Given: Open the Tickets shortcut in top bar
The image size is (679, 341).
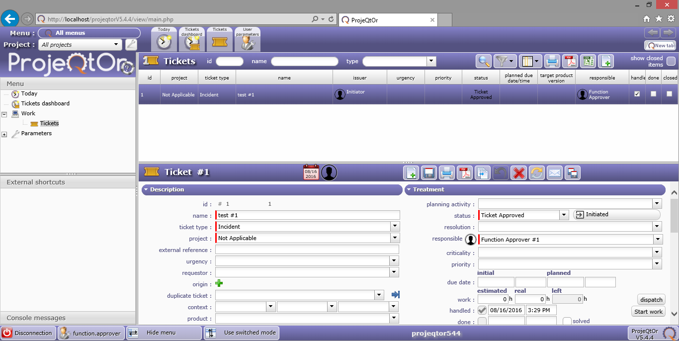Looking at the screenshot, I should coord(220,39).
